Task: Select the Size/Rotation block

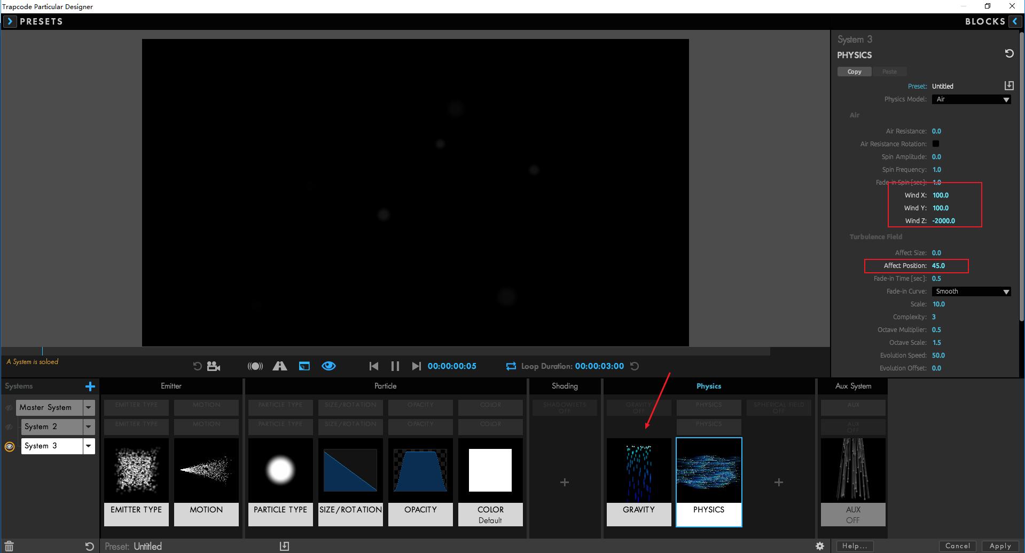Action: coord(350,483)
